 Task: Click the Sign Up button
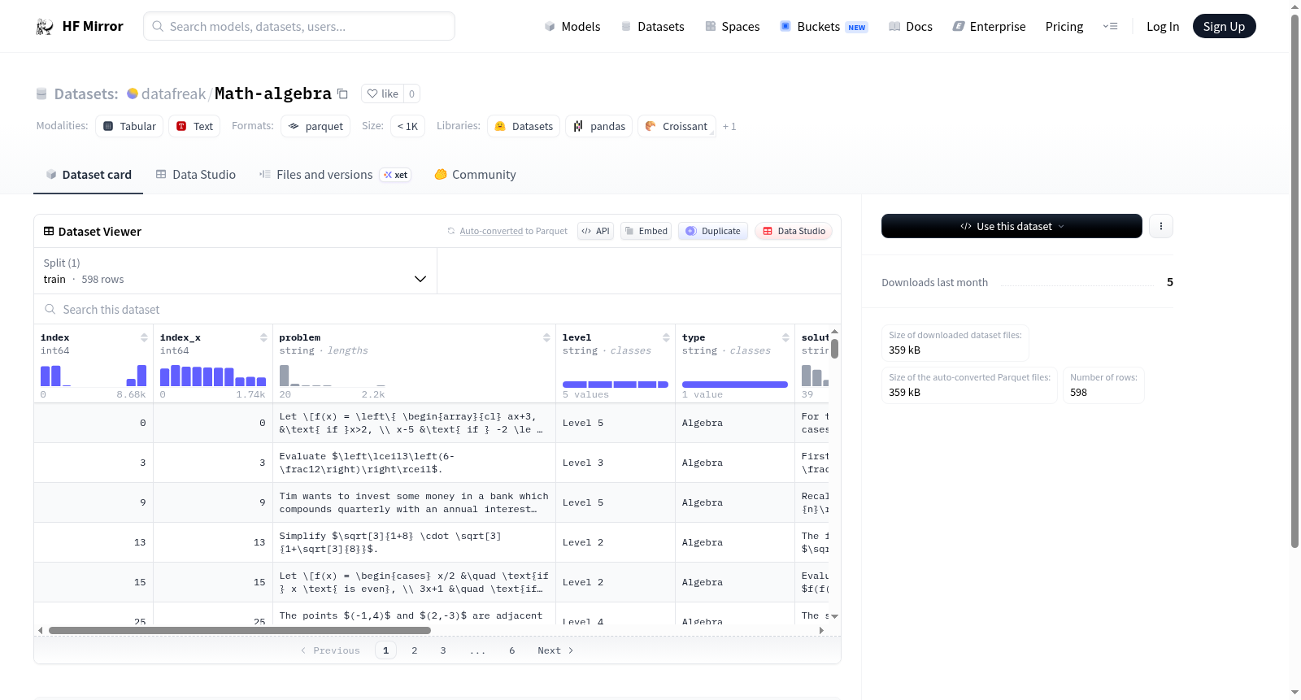point(1224,26)
